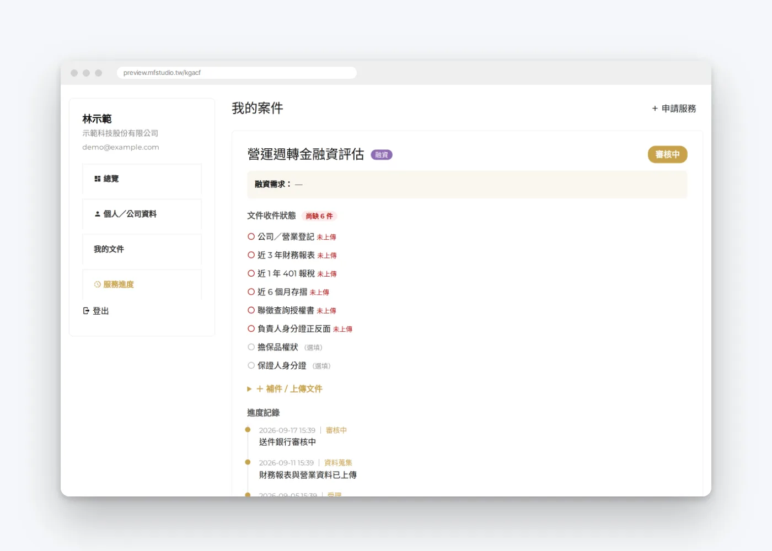Viewport: 772px width, 551px height.
Task: Click the red circle for 近 6 個月存摺
Action: pos(251,292)
